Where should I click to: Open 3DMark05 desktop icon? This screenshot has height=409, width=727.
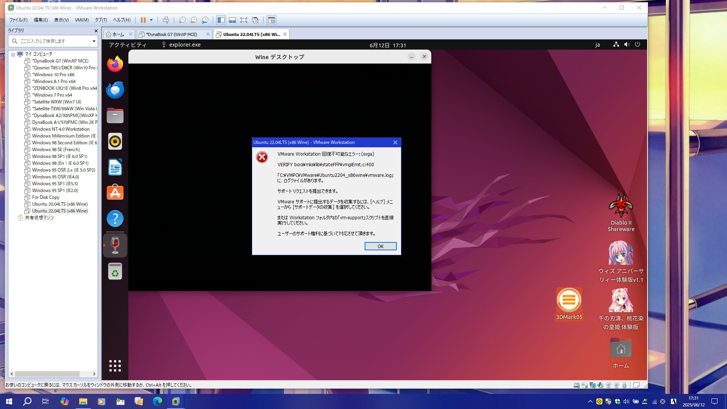569,304
